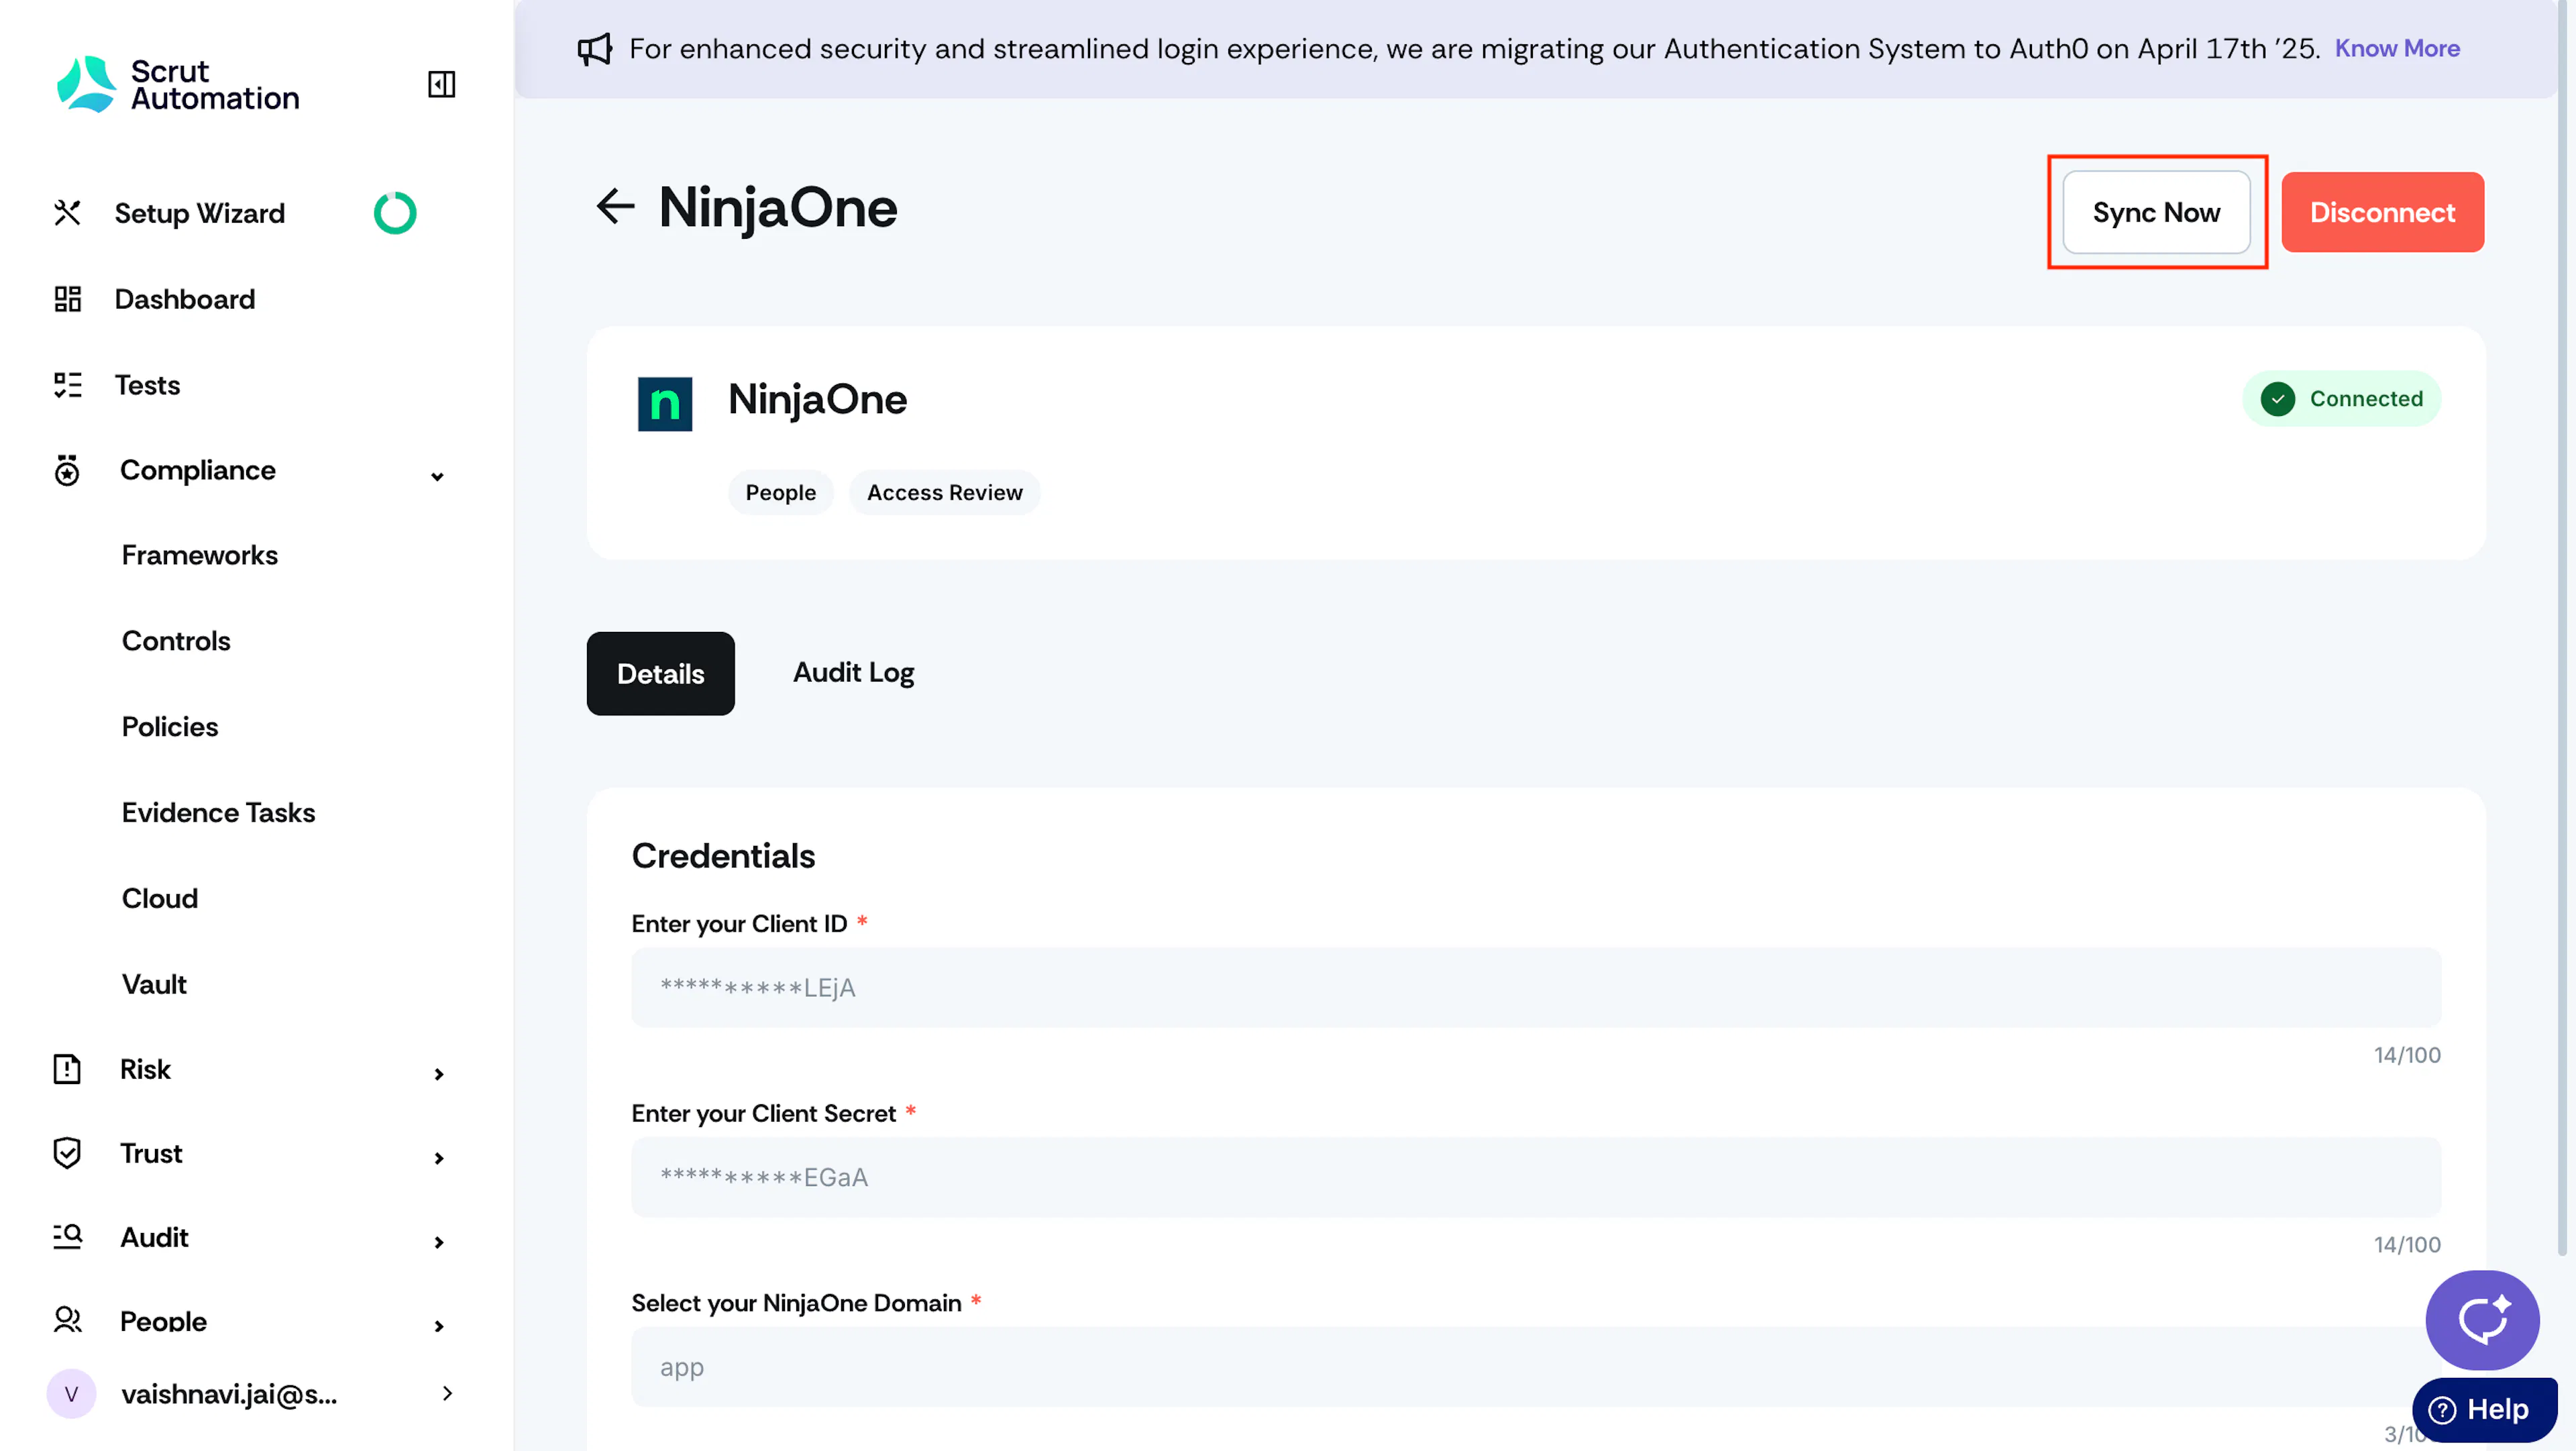
Task: Click the back arrow beside NinjaOne
Action: (x=615, y=206)
